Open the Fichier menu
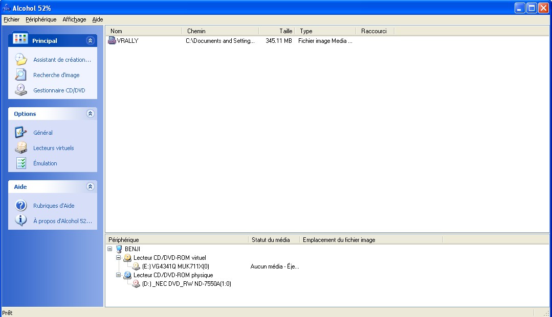This screenshot has height=317, width=552. click(11, 19)
